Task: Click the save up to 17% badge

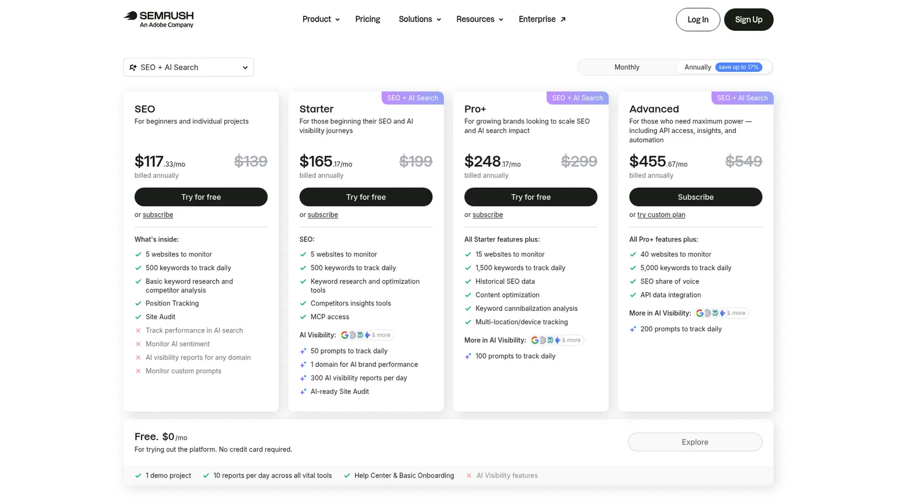Action: [739, 67]
